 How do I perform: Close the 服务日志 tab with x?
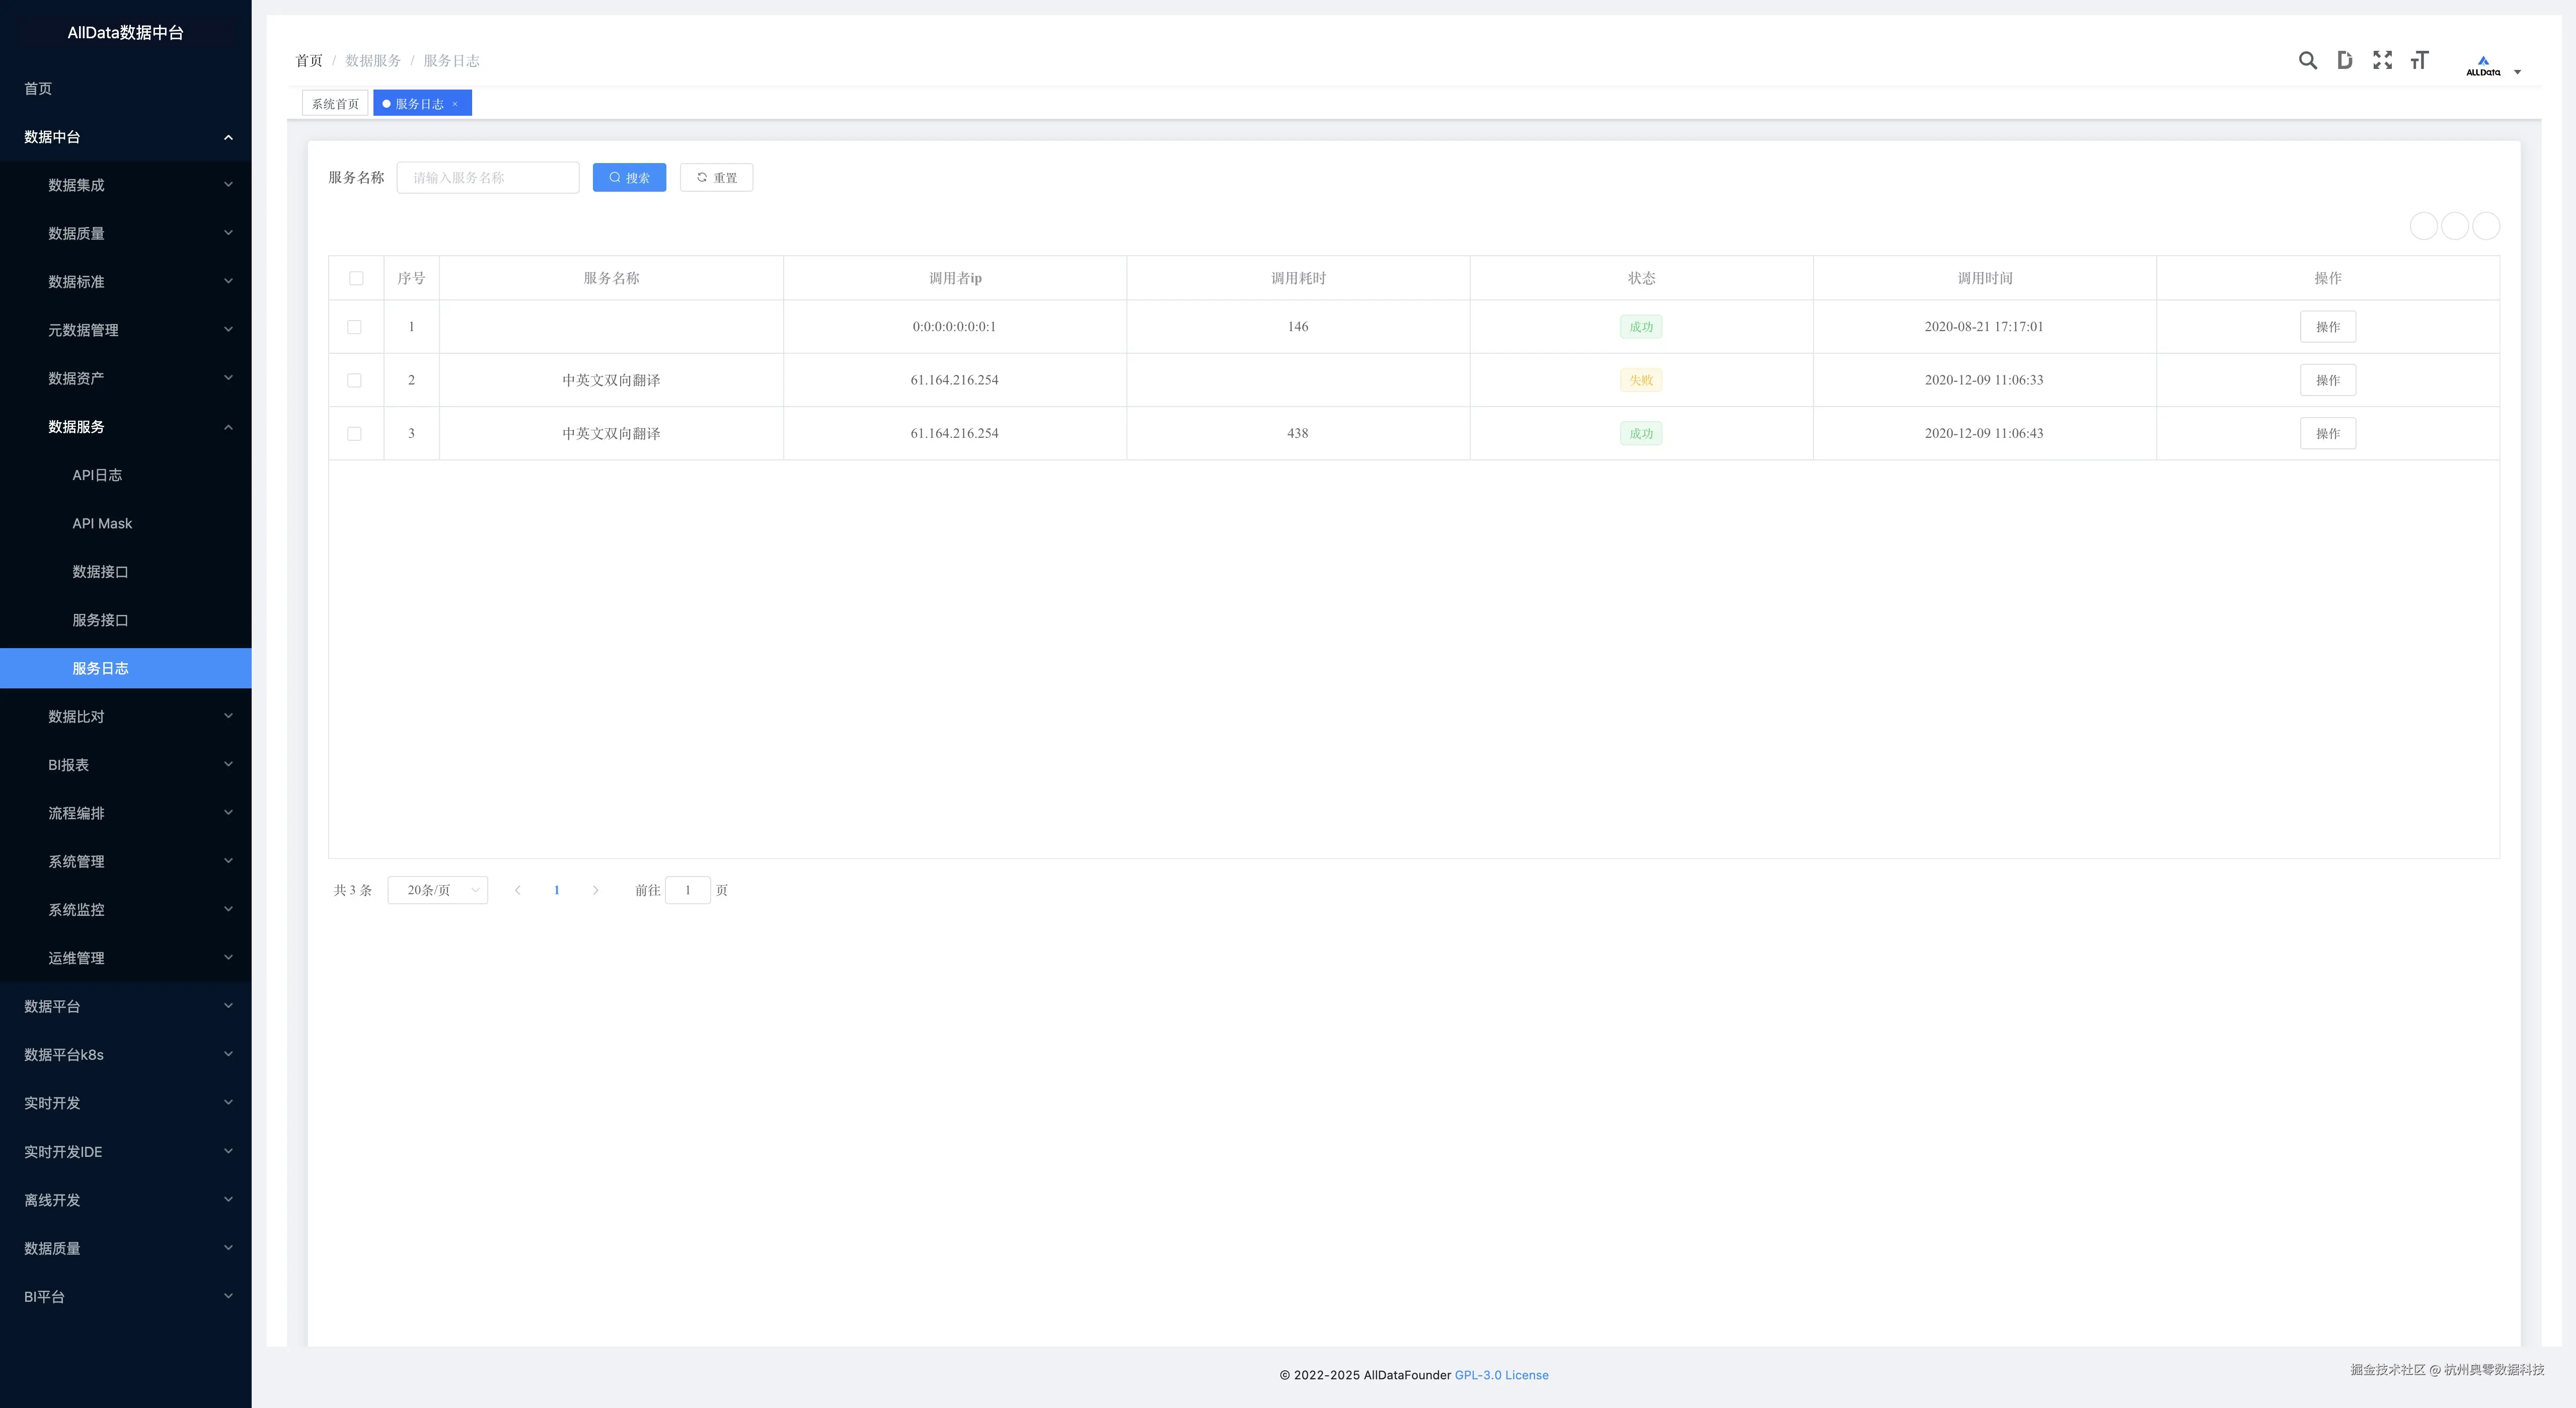pos(455,104)
